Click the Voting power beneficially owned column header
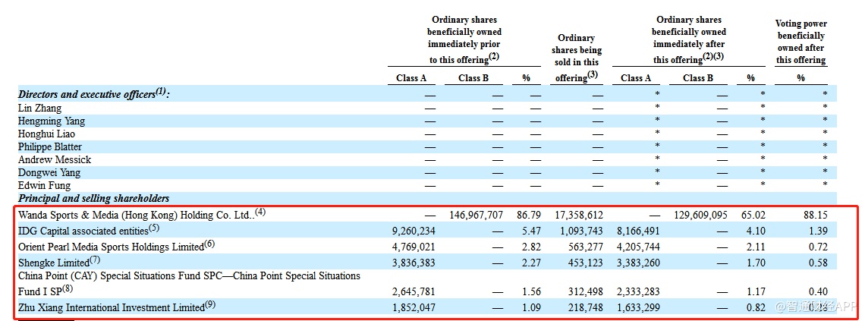The height and width of the screenshot is (321, 865). [x=801, y=42]
